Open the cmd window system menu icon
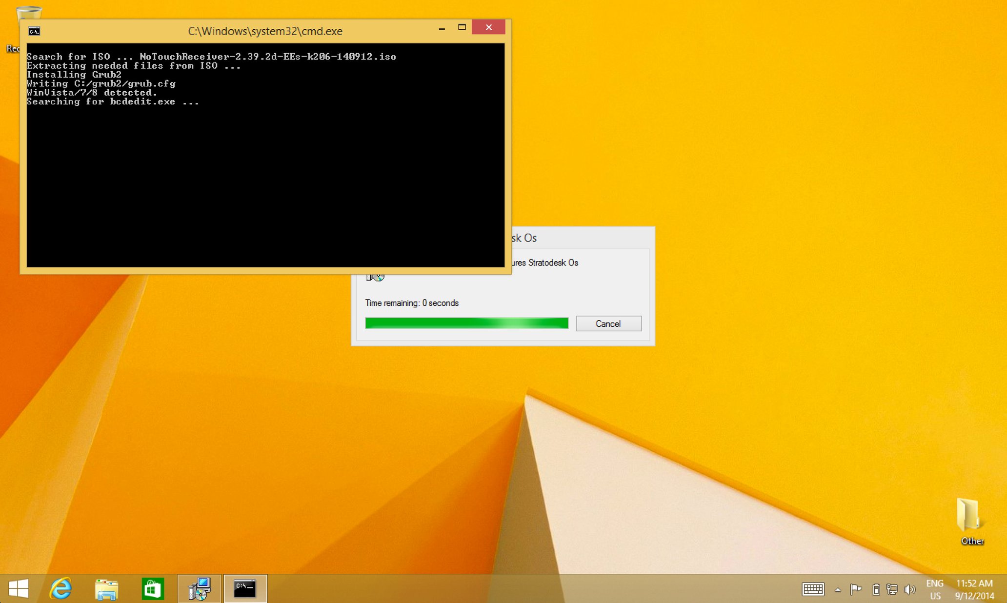Image resolution: width=1007 pixels, height=603 pixels. click(34, 31)
